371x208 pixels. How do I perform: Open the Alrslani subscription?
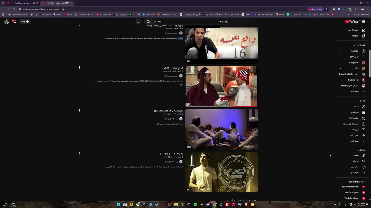click(x=352, y=86)
